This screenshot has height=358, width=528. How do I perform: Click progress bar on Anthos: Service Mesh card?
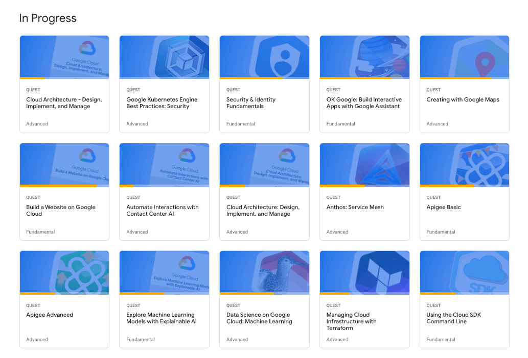click(x=364, y=186)
